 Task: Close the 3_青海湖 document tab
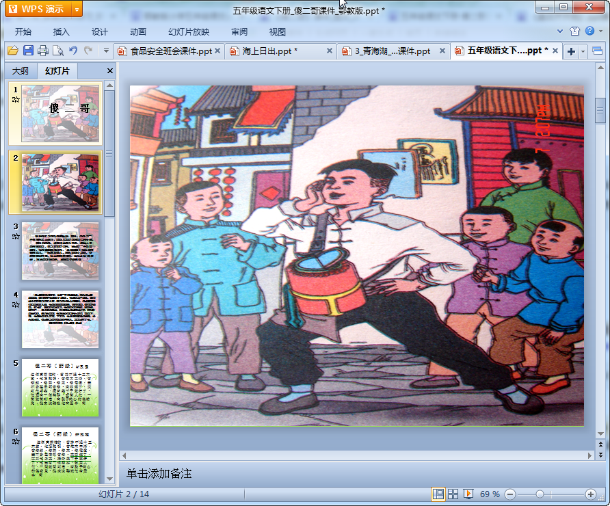[442, 51]
